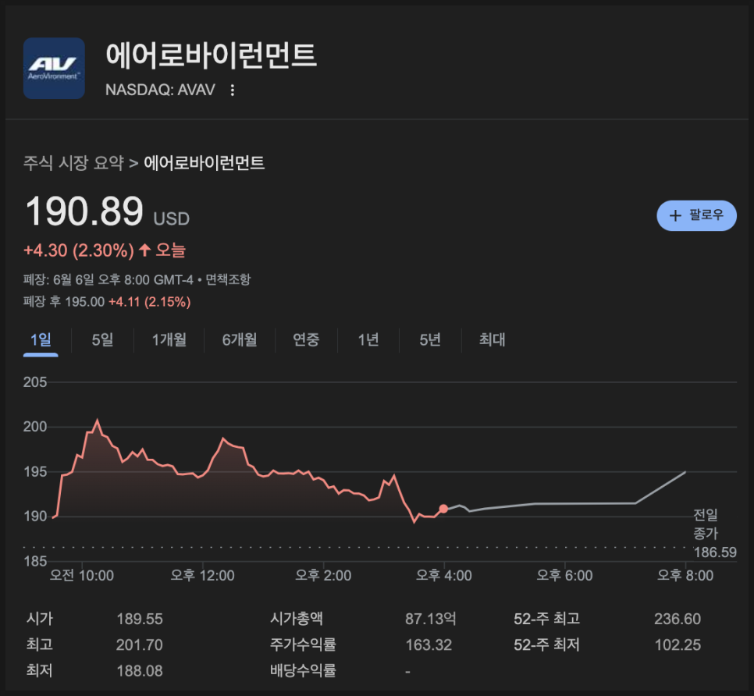Click the 최저 188.08 low value
Image resolution: width=754 pixels, height=696 pixels.
pyautogui.click(x=140, y=670)
